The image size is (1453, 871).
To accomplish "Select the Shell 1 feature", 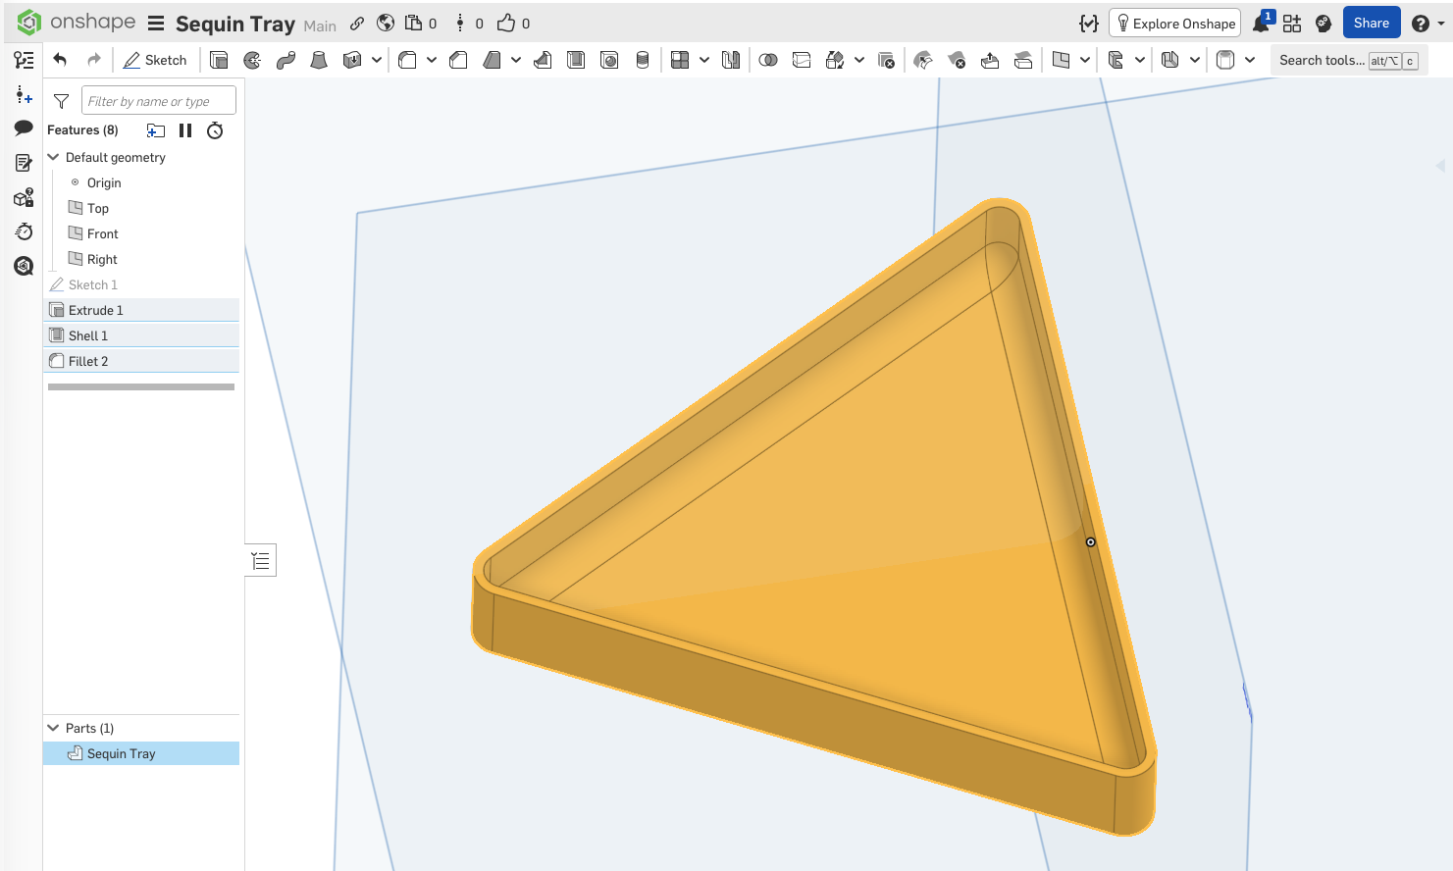I will click(141, 335).
